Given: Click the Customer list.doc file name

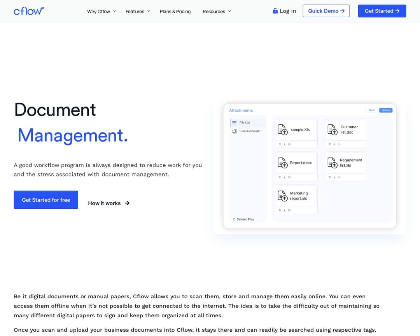Looking at the screenshot, I should point(349,129).
